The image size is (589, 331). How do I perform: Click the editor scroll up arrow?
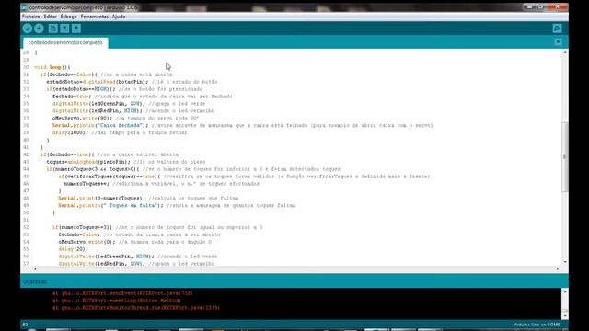click(564, 53)
